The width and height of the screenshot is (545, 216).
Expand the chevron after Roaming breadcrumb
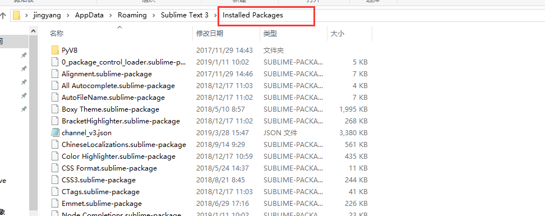(x=154, y=15)
